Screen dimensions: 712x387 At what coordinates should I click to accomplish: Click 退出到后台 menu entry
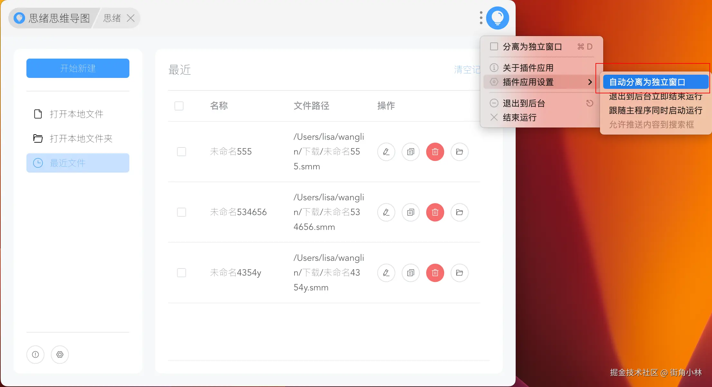524,103
